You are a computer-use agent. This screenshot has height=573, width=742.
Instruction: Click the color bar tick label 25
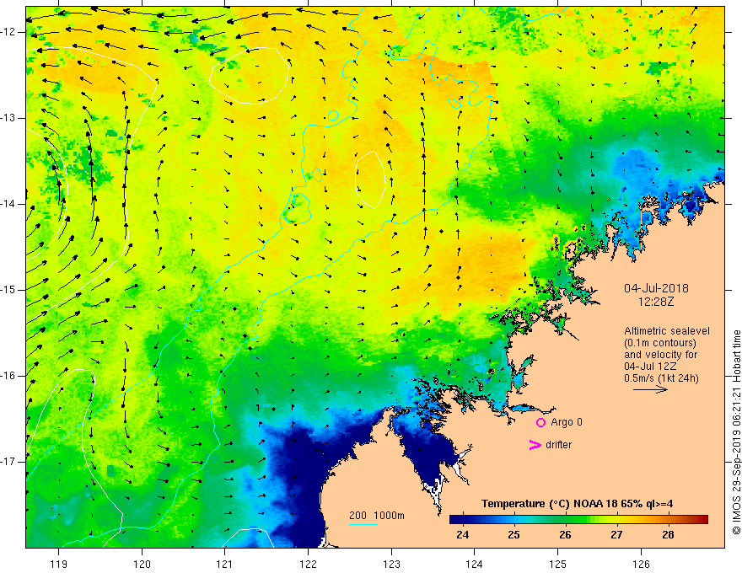pos(513,535)
